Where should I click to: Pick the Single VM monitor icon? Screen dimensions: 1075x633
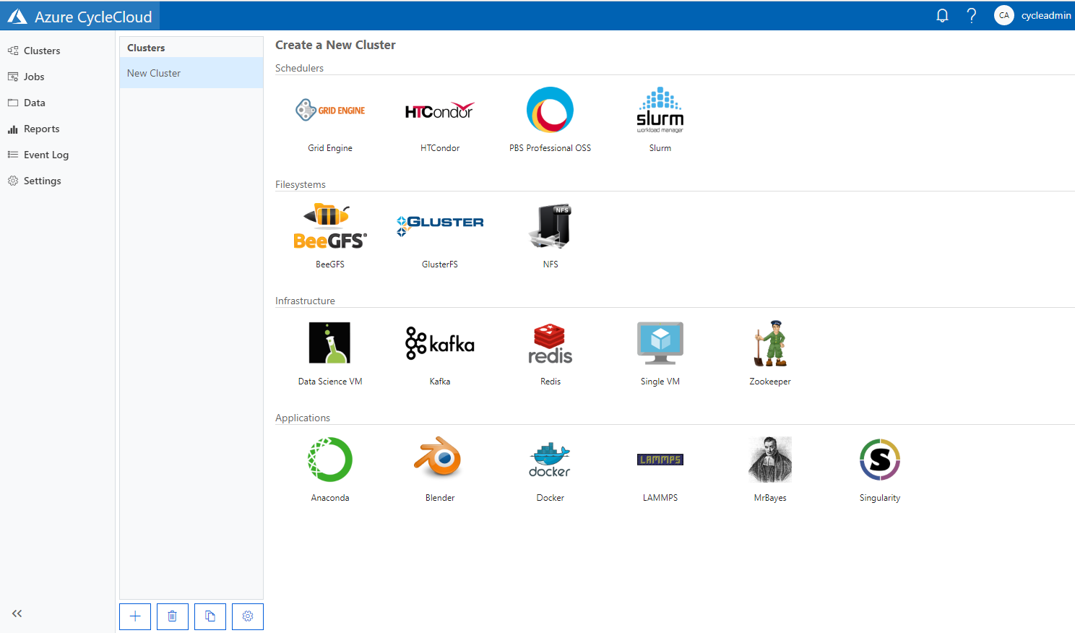[x=660, y=343]
